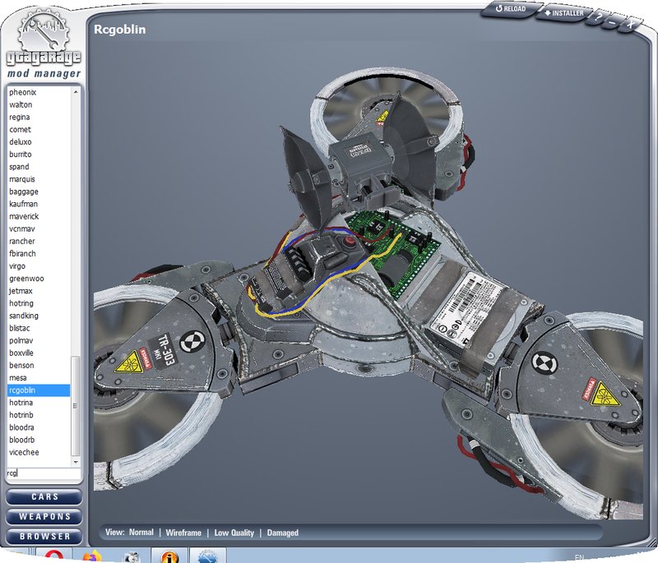Select vcnmav in the vehicle list
The height and width of the screenshot is (563, 658).
(39, 228)
